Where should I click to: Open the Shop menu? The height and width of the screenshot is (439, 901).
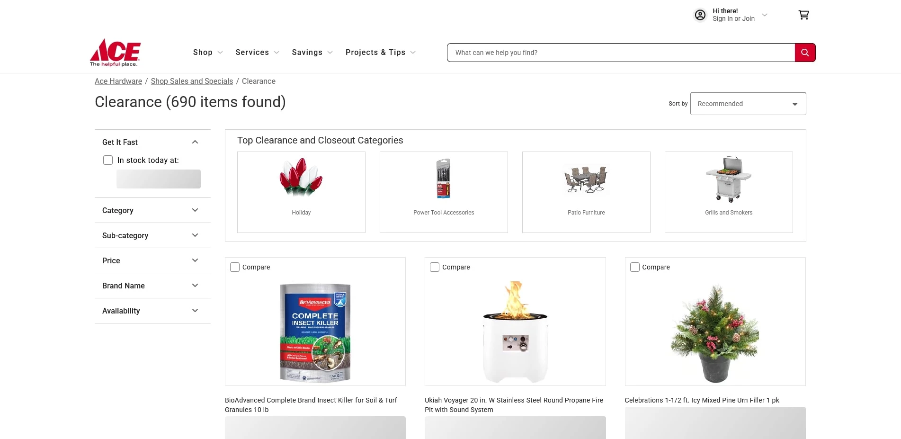[x=207, y=53]
